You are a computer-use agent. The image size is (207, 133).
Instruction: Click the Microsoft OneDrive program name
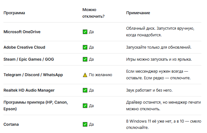pos(22,32)
